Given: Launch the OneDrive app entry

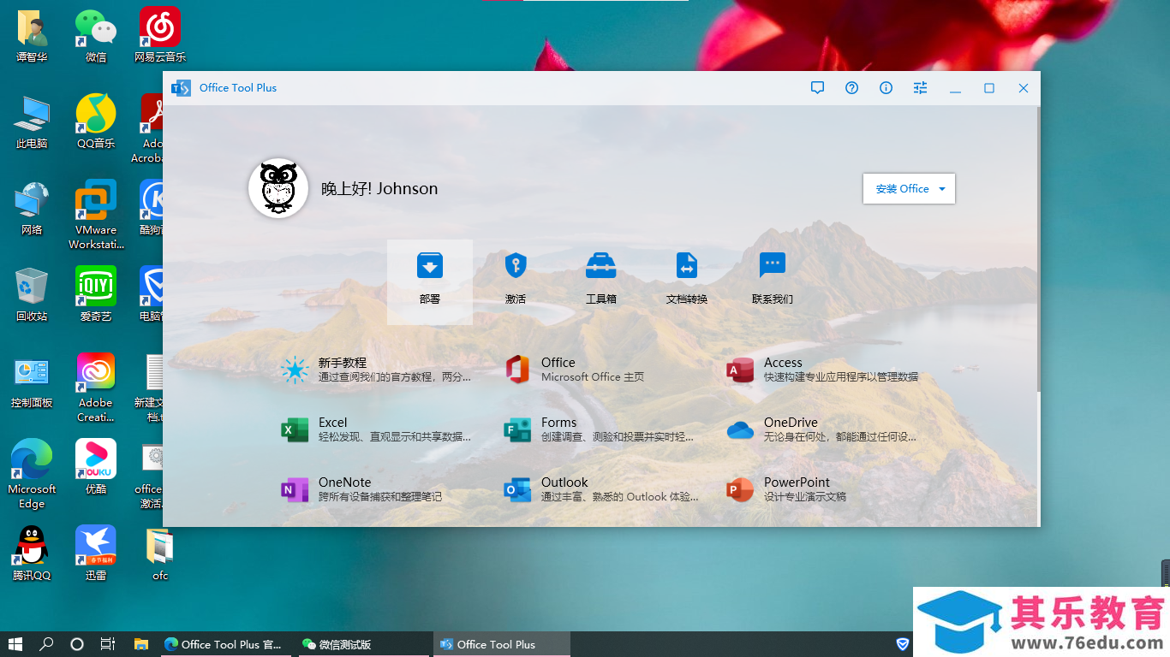Looking at the screenshot, I should pyautogui.click(x=822, y=429).
